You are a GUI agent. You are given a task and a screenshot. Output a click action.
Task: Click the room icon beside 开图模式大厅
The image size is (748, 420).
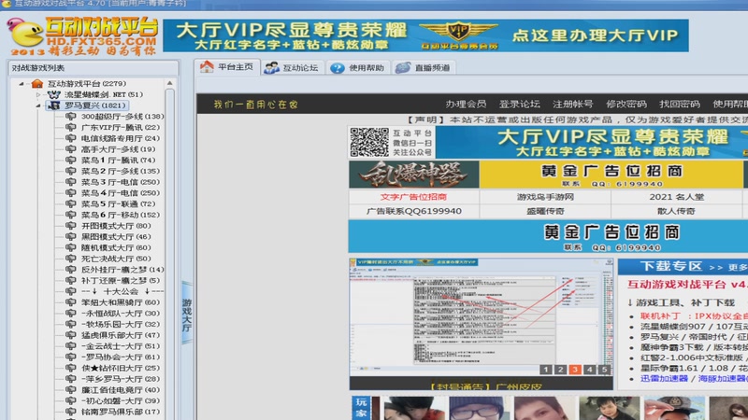71,226
